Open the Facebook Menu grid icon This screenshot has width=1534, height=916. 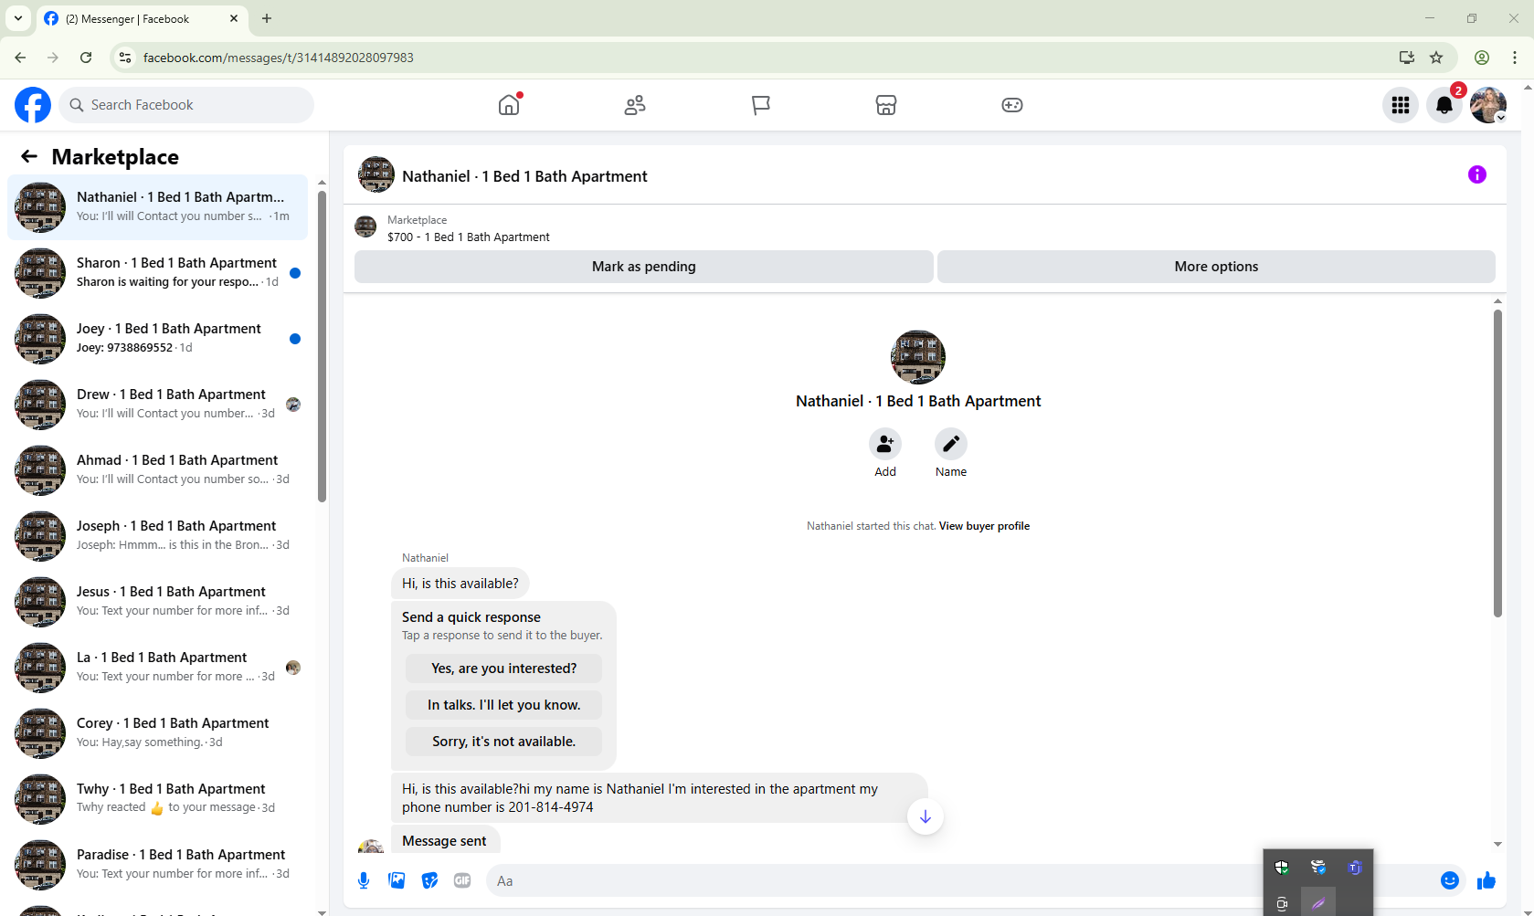click(1401, 105)
